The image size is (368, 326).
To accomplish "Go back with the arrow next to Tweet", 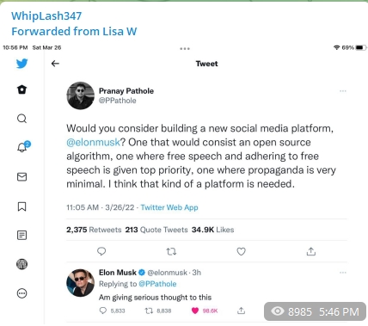I will 55,64.
